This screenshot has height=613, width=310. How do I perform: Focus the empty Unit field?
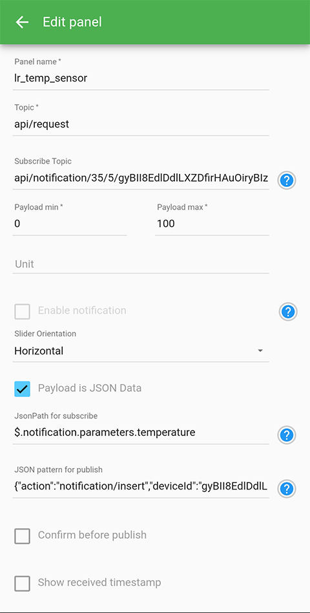[x=141, y=264]
